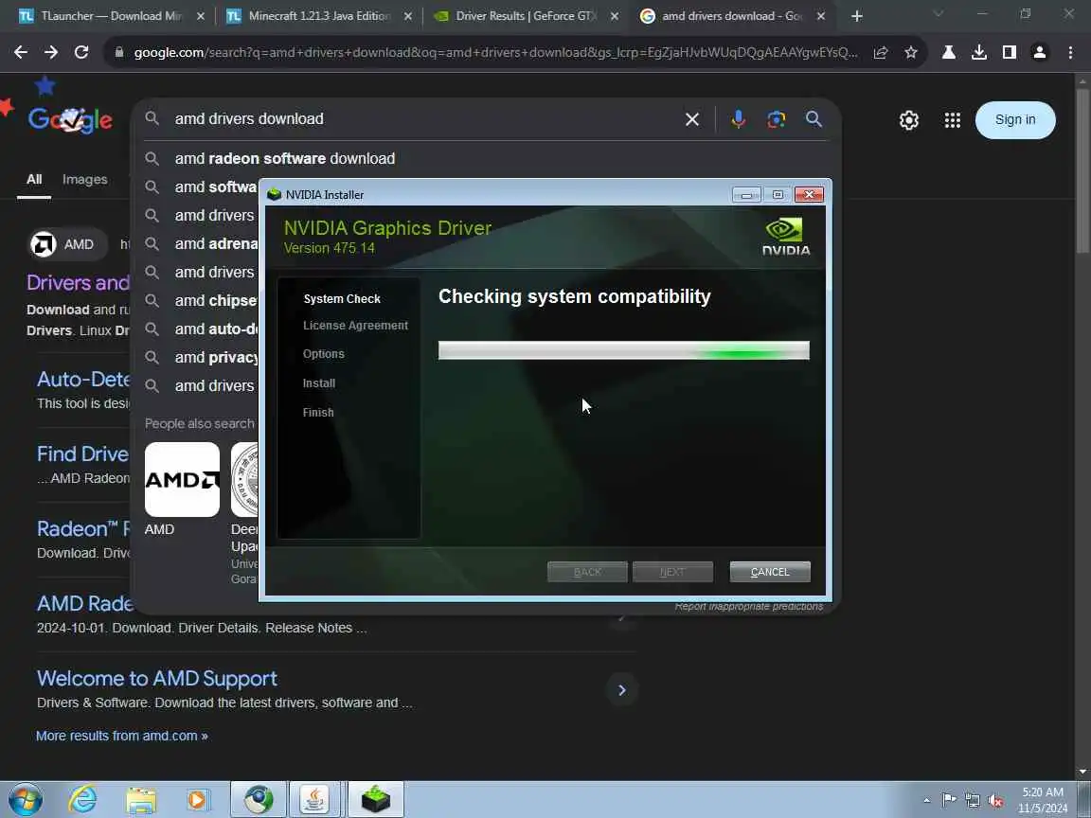Click the browser address bar URL
The width and height of the screenshot is (1091, 818).
pyautogui.click(x=495, y=52)
